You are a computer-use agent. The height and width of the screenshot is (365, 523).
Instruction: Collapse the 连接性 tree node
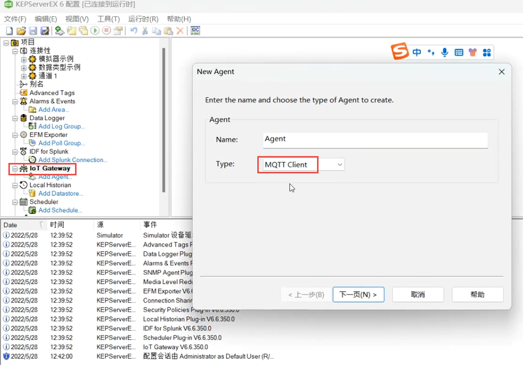(15, 51)
